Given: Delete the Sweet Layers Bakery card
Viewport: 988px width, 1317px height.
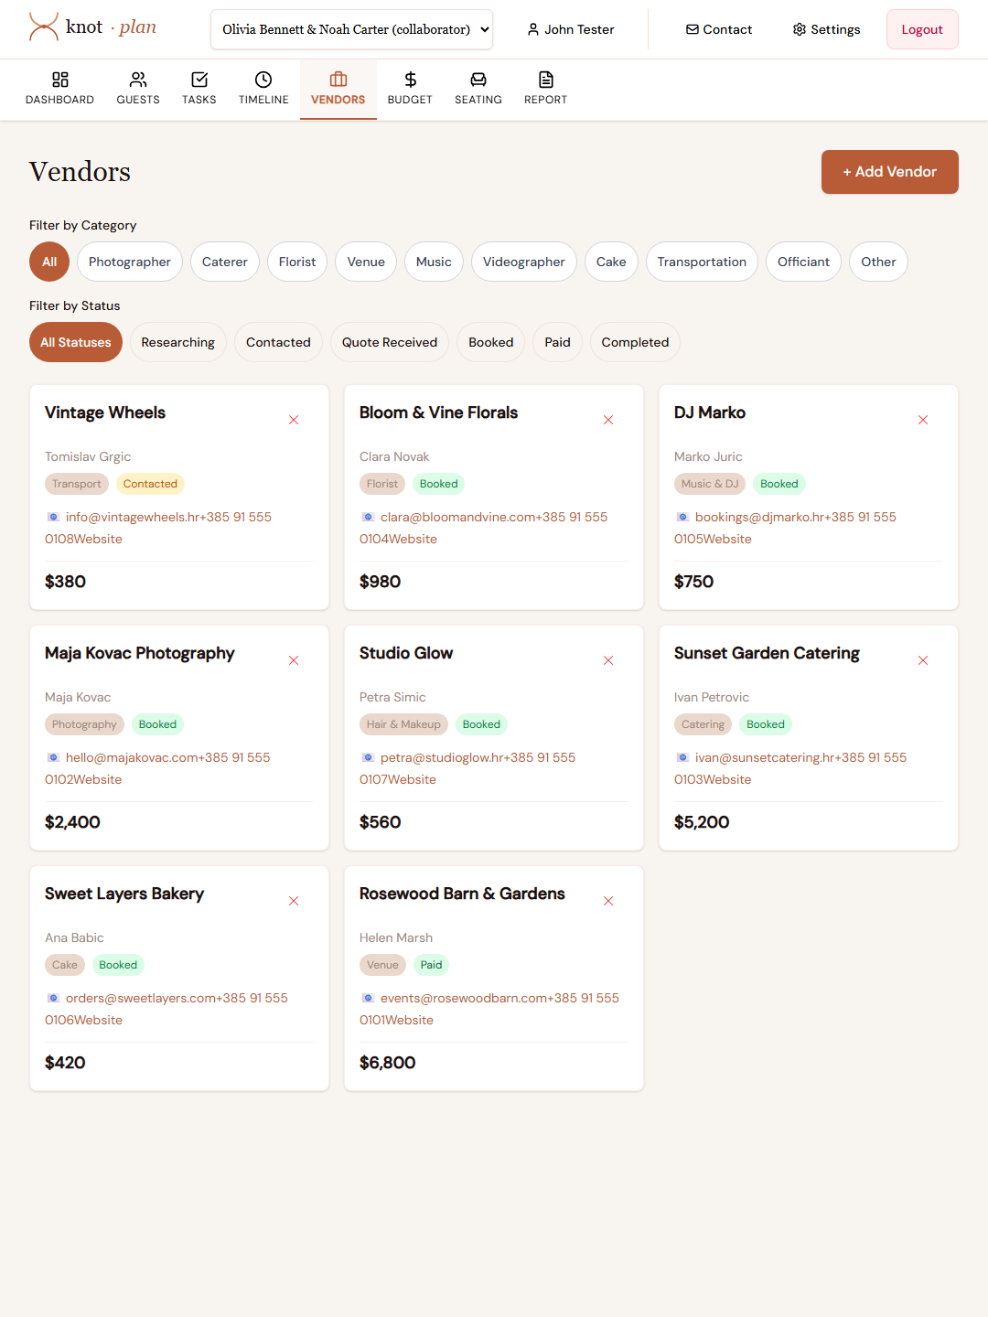Looking at the screenshot, I should pos(294,901).
